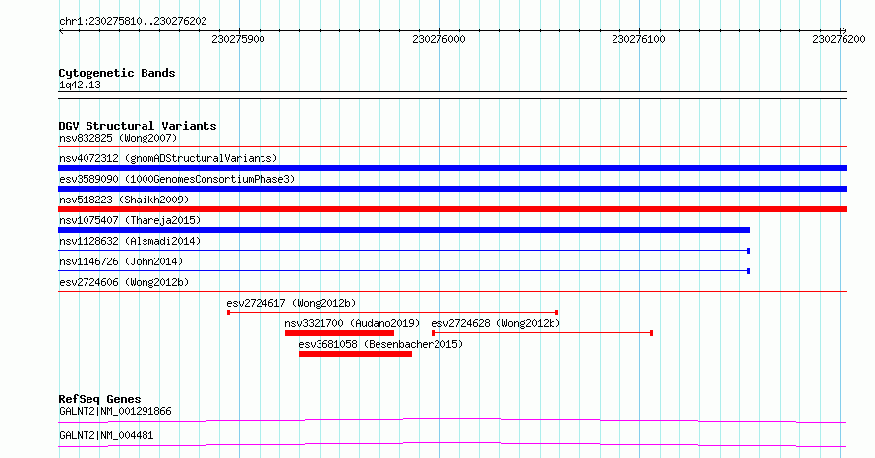This screenshot has width=875, height=458.
Task: Open the nsv1128632 (Alsmadi2014) label
Action: coord(130,241)
